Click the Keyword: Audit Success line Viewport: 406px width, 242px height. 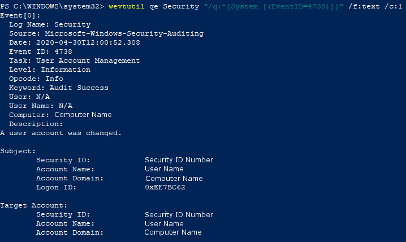click(59, 88)
